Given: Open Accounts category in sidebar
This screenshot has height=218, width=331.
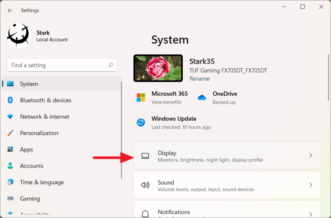Looking at the screenshot, I should [x=62, y=166].
